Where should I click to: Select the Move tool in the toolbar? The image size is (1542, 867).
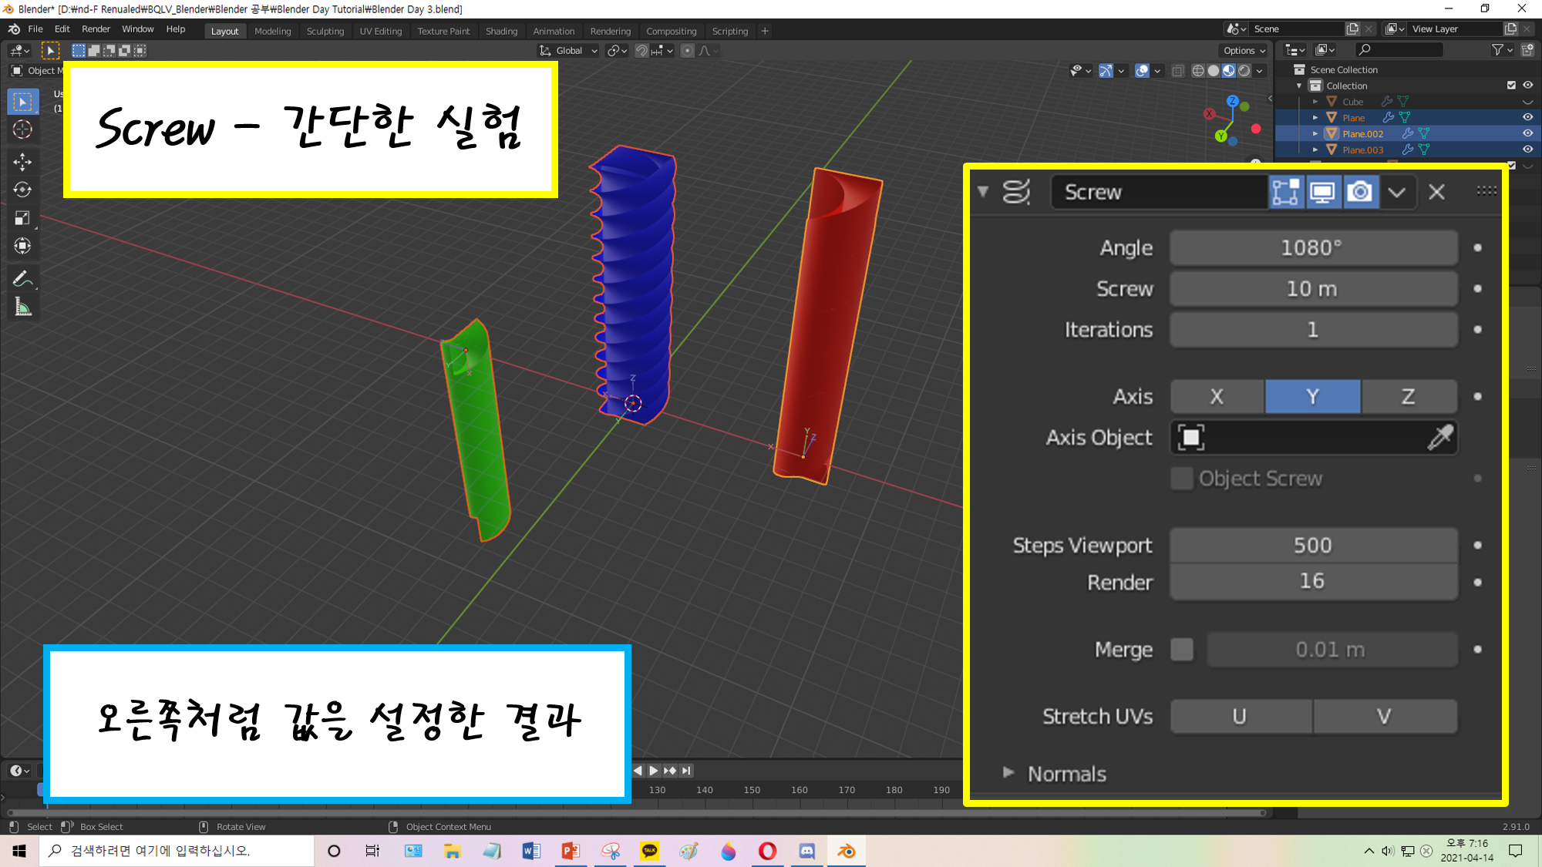coord(22,161)
